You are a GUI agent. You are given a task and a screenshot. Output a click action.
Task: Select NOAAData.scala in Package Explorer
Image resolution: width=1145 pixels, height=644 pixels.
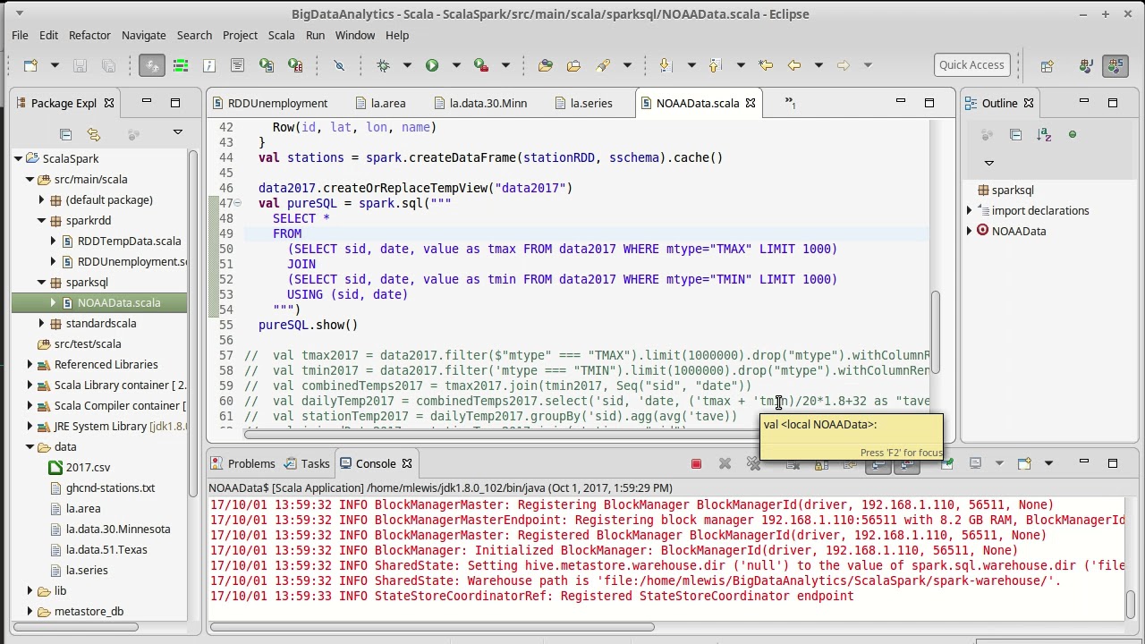click(x=119, y=302)
